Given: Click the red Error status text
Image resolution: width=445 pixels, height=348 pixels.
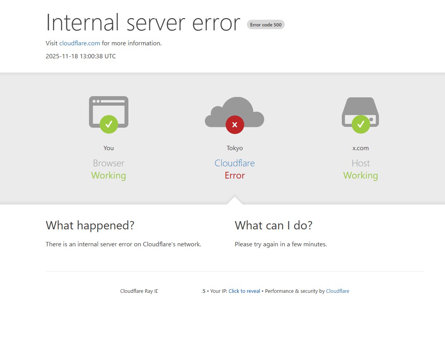Looking at the screenshot, I should coord(235,176).
